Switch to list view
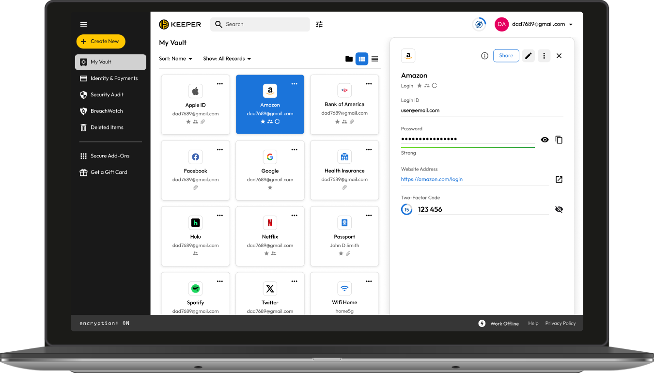654x373 pixels. 374,59
